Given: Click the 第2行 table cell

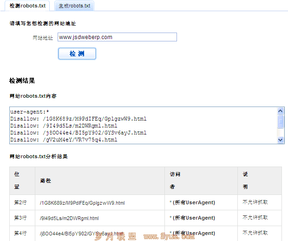Looking at the screenshot, I should pyautogui.click(x=22, y=202).
